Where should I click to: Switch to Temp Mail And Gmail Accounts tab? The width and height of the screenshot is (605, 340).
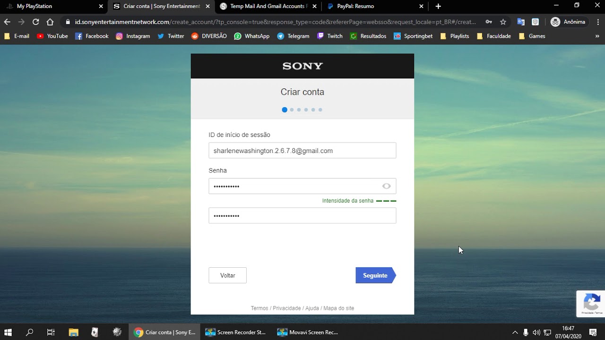pyautogui.click(x=268, y=6)
